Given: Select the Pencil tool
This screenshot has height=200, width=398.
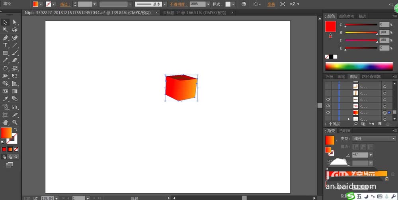Looking at the screenshot, I should (x=5, y=60).
